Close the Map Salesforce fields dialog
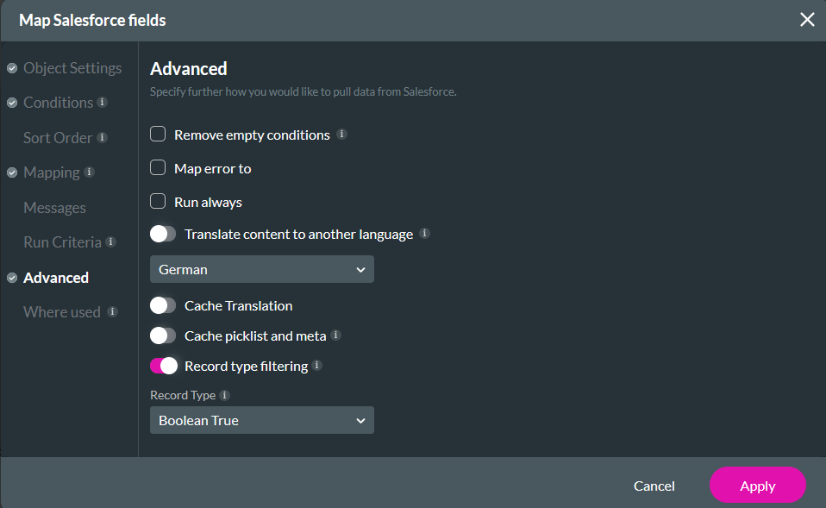 [x=807, y=20]
